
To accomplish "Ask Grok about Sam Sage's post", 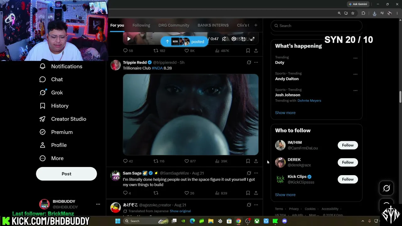I will [x=249, y=173].
